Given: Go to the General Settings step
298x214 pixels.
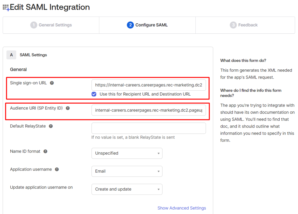Looking at the screenshot, I should [x=55, y=25].
